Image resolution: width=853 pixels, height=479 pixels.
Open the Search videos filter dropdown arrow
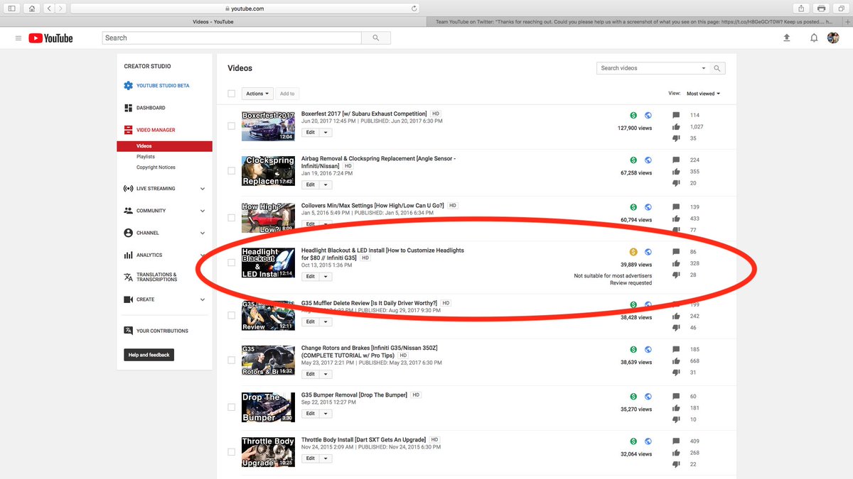[704, 68]
